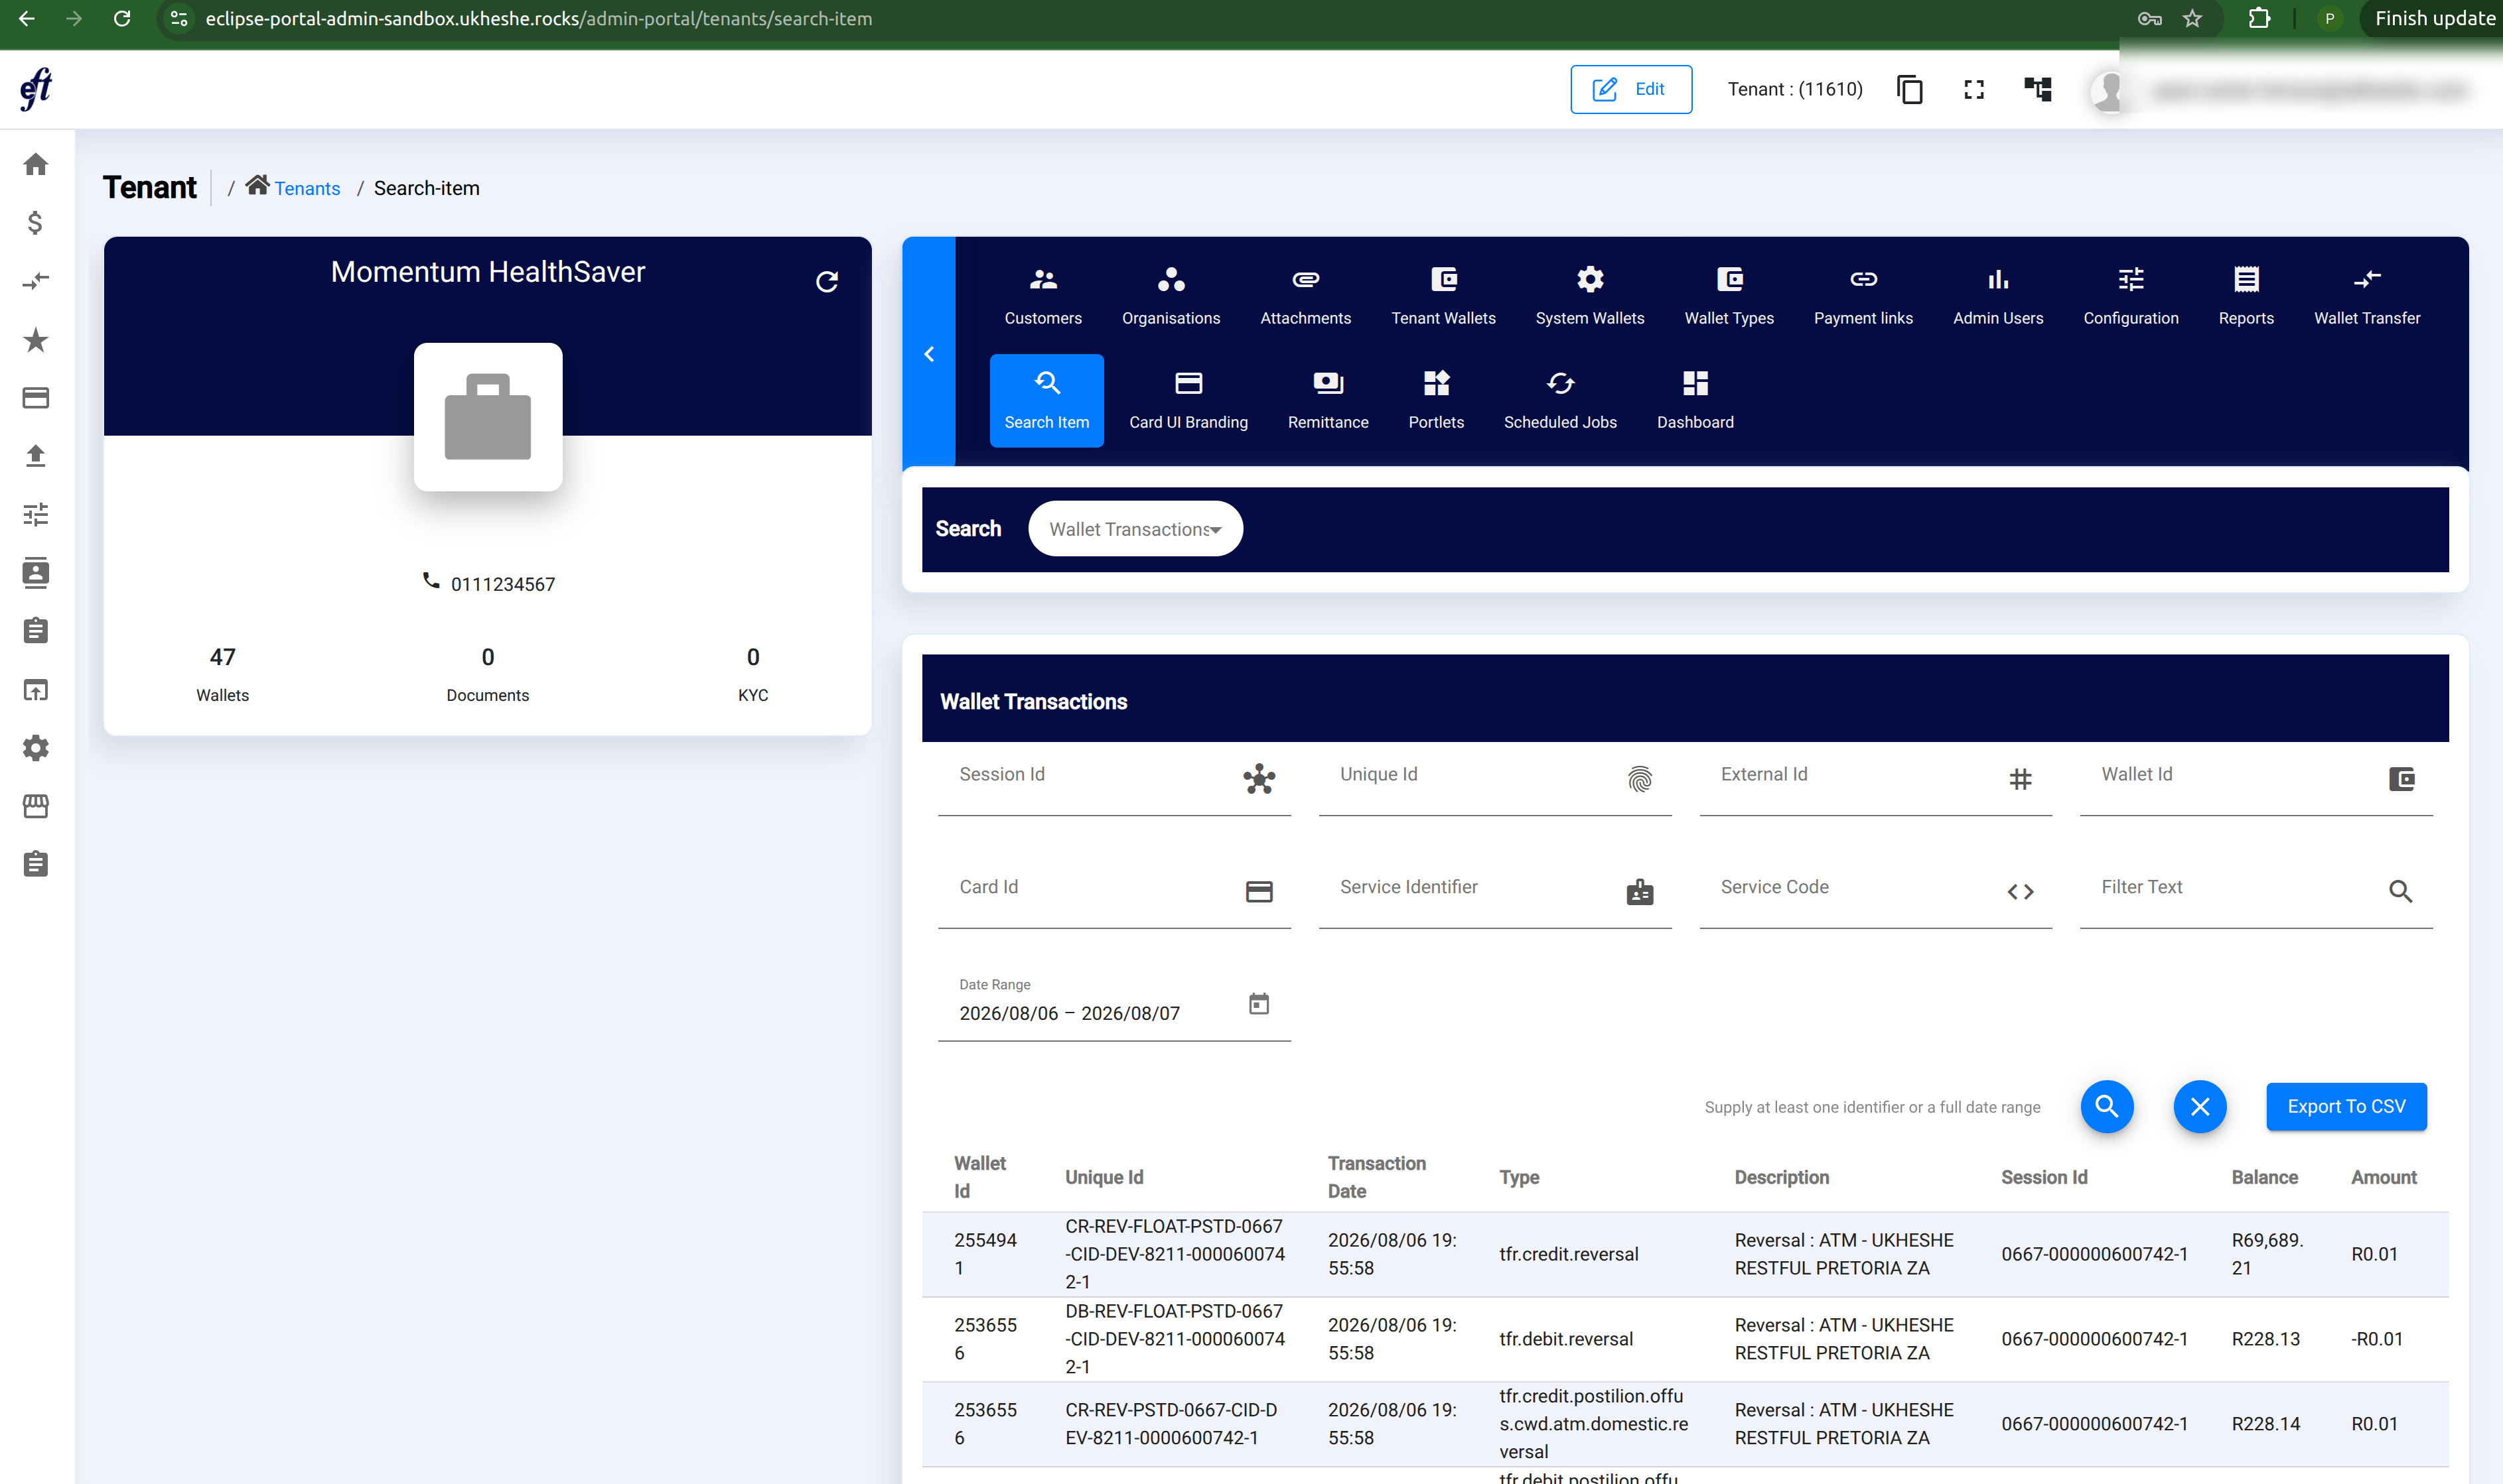Open the Configuration tab

pos(2131,296)
